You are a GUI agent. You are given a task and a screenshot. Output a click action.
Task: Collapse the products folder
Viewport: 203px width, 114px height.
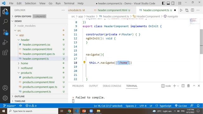pyautogui.click(x=39, y=73)
